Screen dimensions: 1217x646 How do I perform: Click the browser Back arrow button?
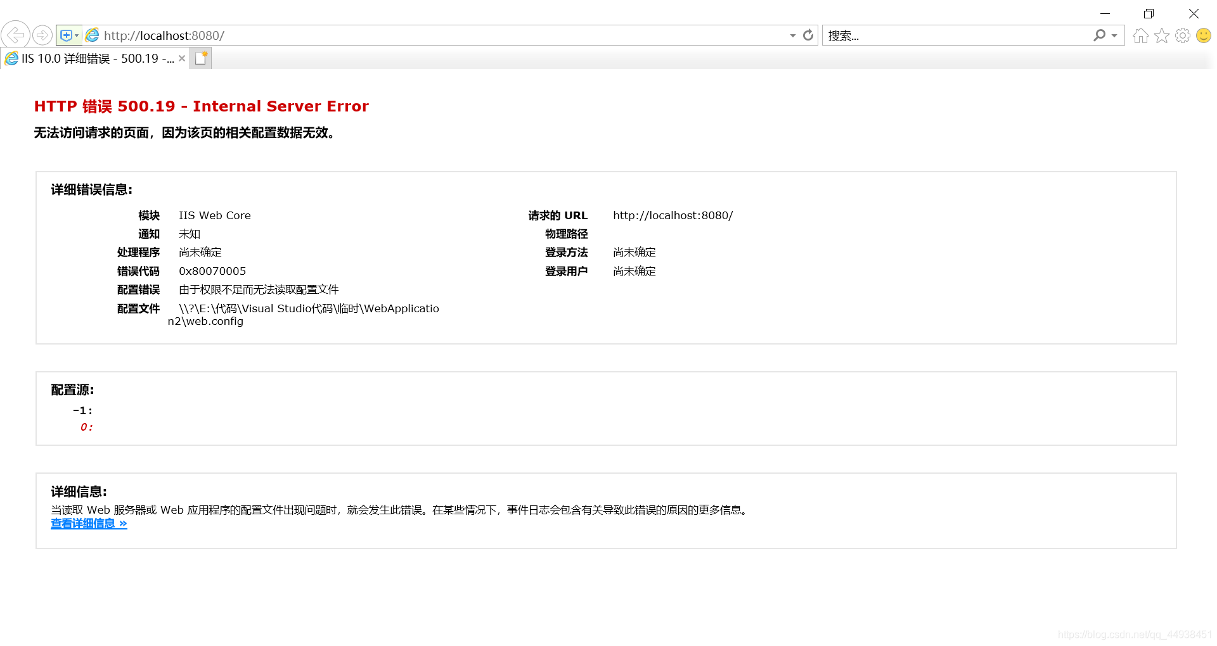point(15,35)
